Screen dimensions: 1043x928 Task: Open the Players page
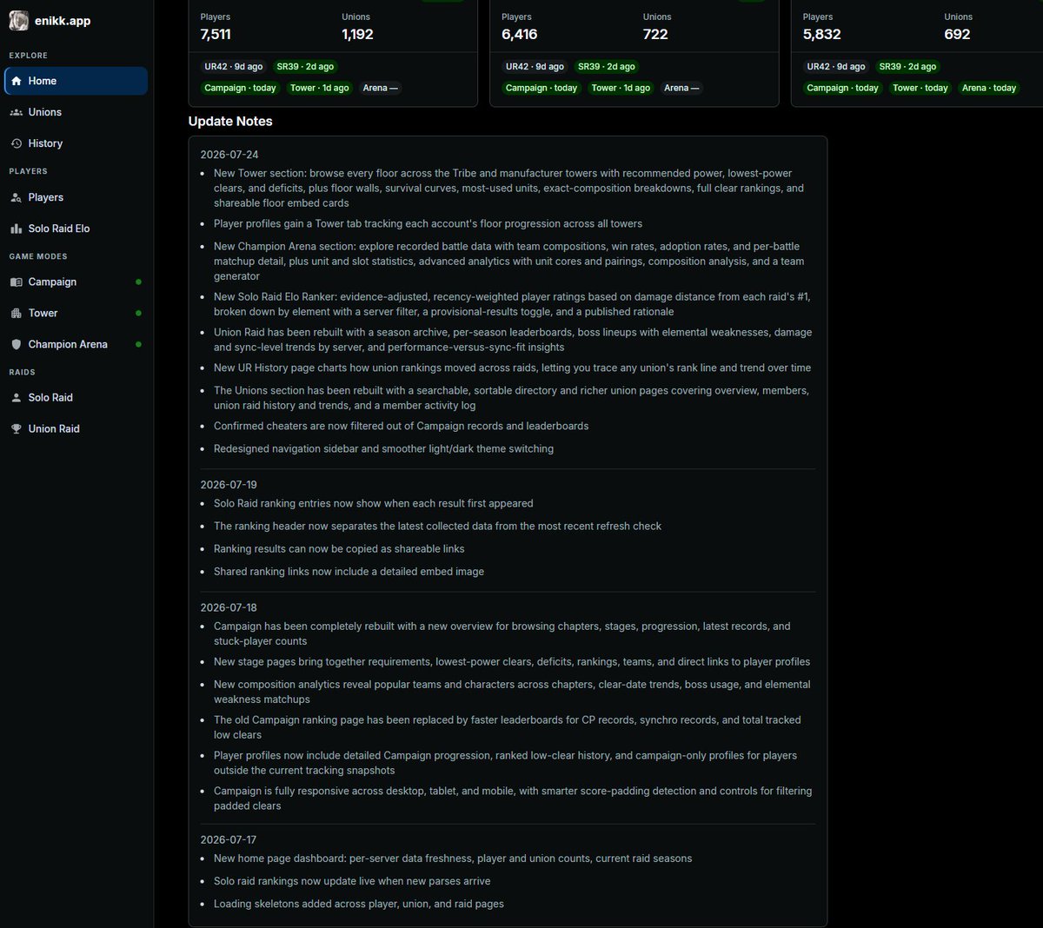76,197
